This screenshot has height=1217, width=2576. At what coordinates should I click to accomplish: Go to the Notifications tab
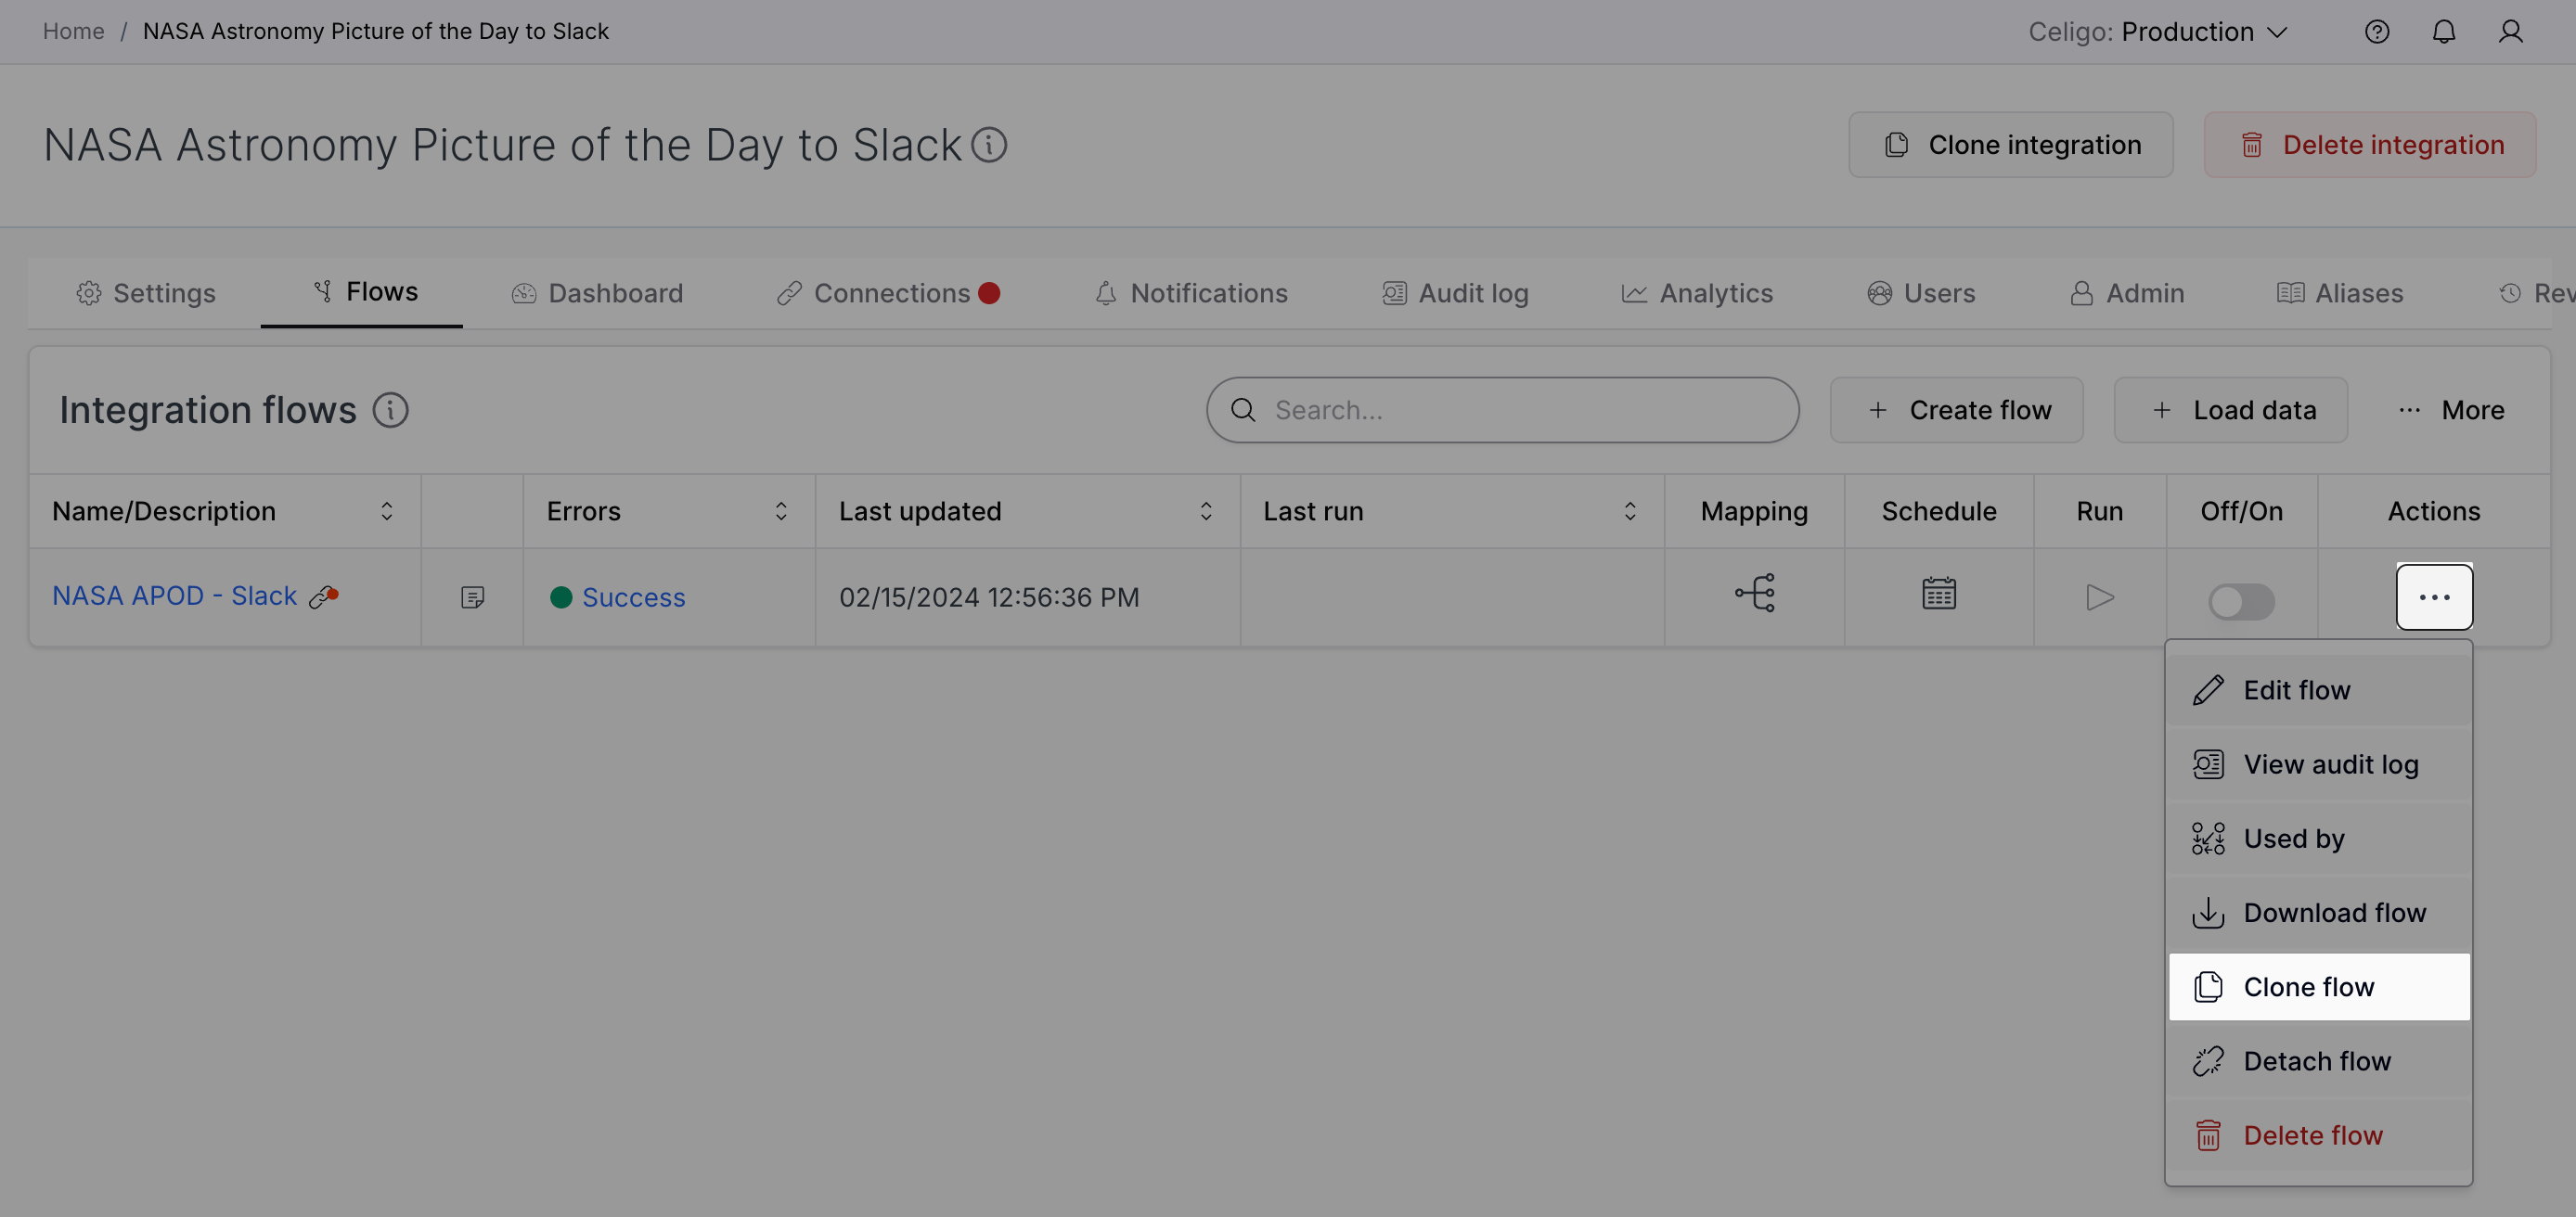tap(1190, 293)
